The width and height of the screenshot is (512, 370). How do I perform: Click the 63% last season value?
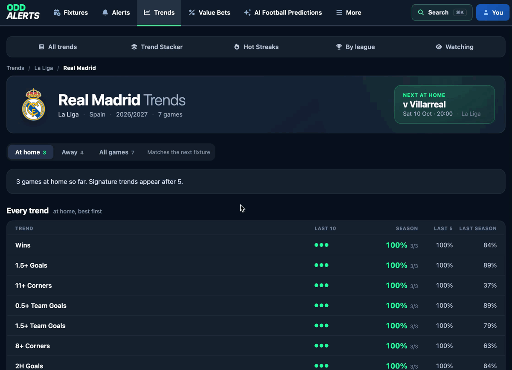click(490, 346)
